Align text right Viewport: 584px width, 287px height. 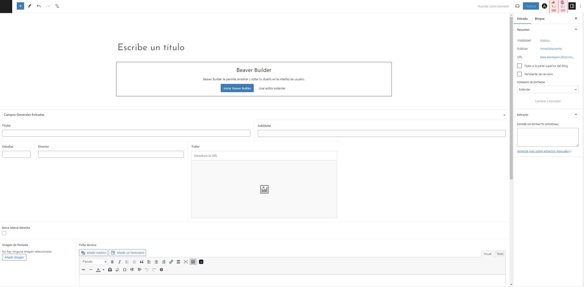tap(164, 262)
